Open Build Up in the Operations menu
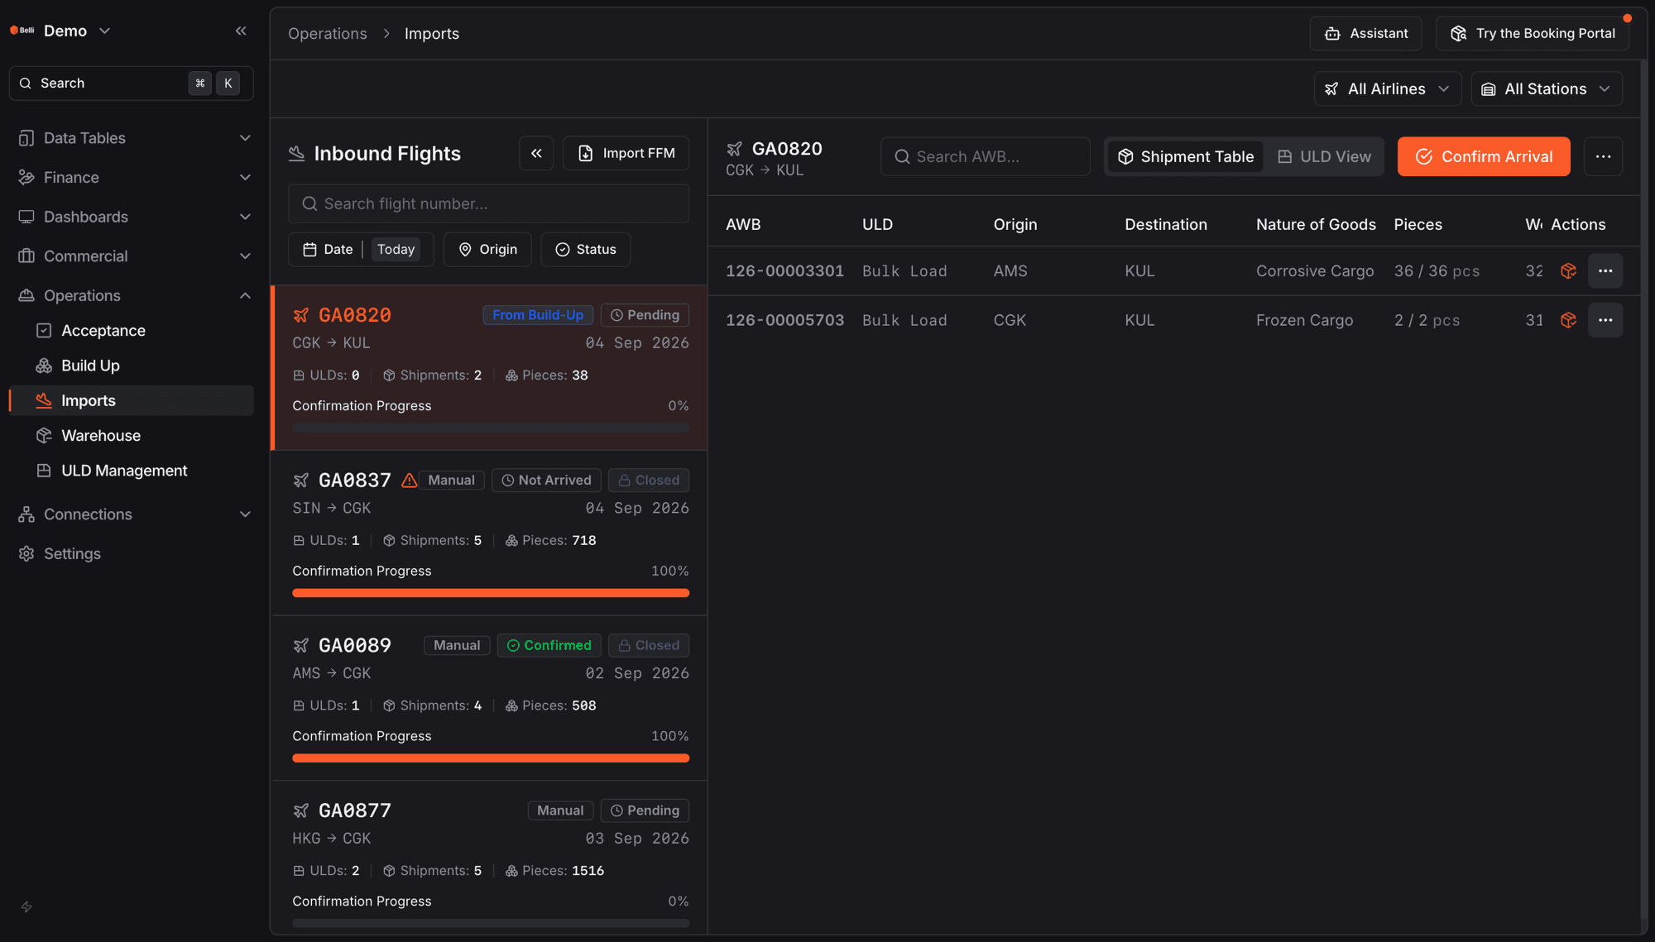This screenshot has width=1655, height=942. coord(132,366)
